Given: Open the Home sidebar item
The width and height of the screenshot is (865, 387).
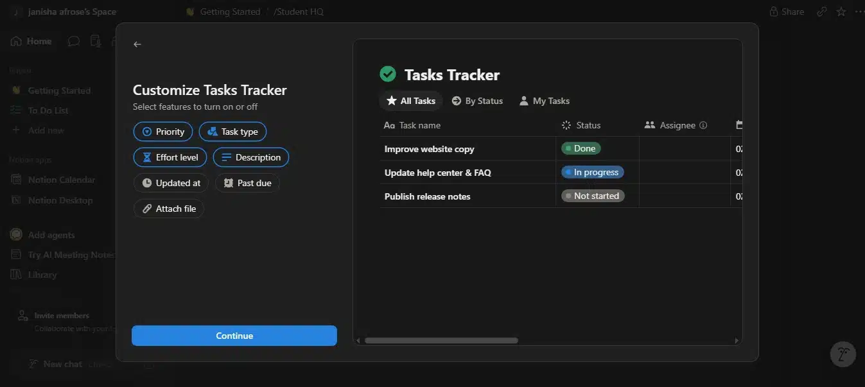Looking at the screenshot, I should click(x=31, y=41).
